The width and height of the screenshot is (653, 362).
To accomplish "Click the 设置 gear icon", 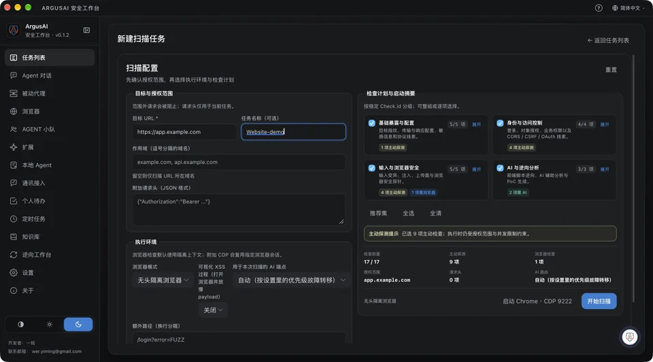I will (14, 272).
